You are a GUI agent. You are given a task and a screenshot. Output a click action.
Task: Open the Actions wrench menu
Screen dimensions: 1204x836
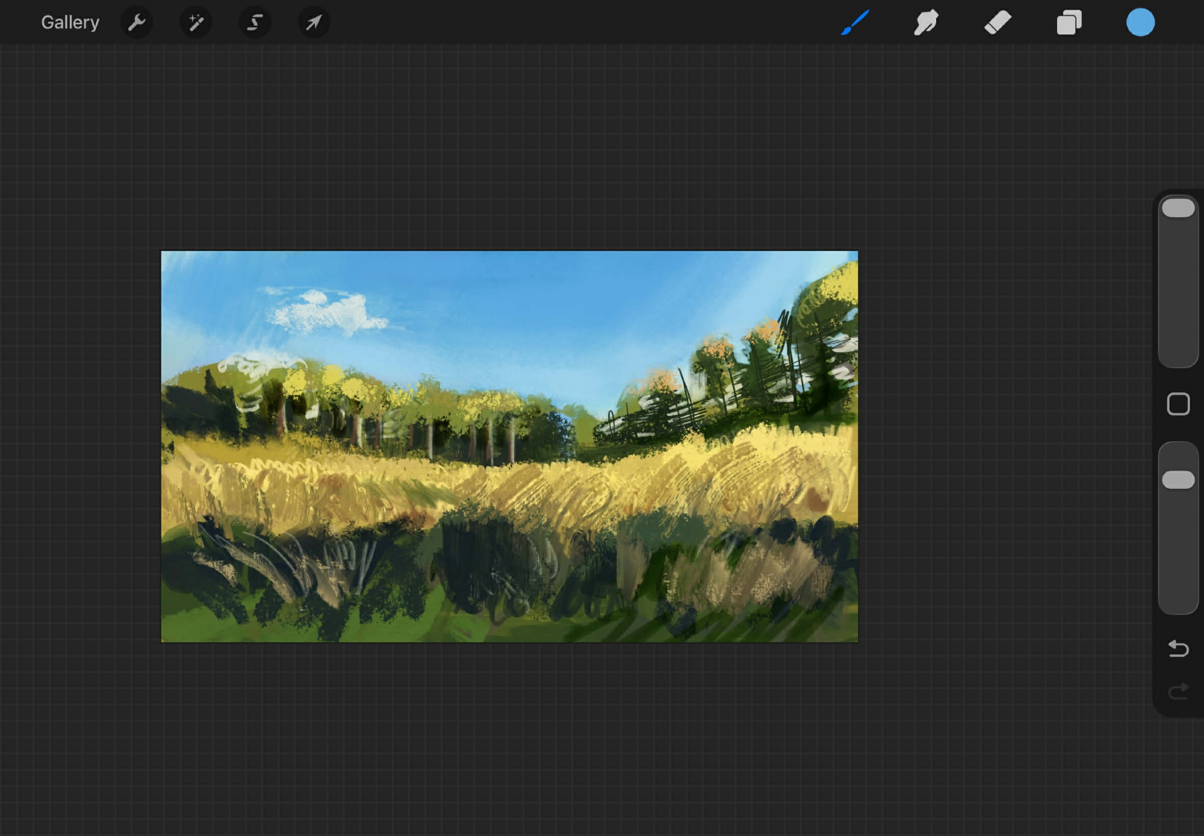point(137,23)
